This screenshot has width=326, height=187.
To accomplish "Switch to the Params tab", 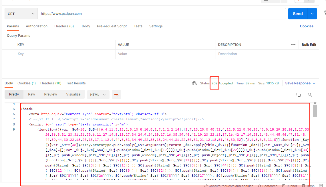I will (13, 26).
